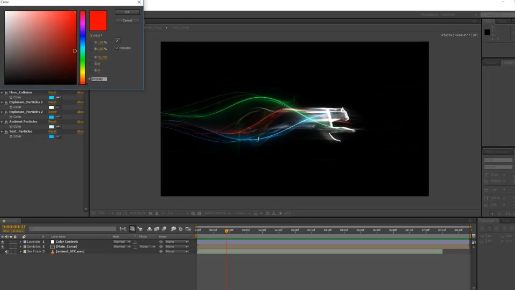Click the animal_SFX.wav audio speaker icon
515x290 pixels.
coord(6,251)
